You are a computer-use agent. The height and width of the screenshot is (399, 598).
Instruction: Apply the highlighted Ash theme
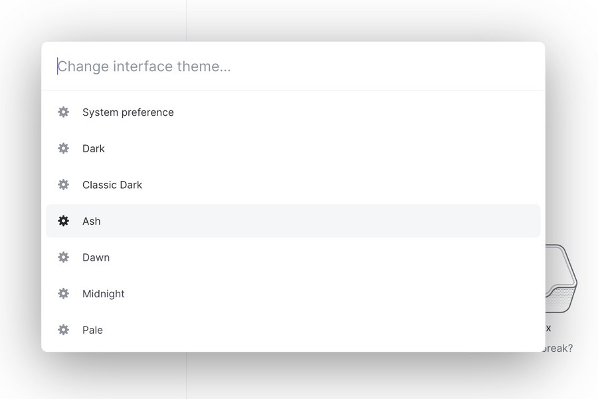pos(91,221)
